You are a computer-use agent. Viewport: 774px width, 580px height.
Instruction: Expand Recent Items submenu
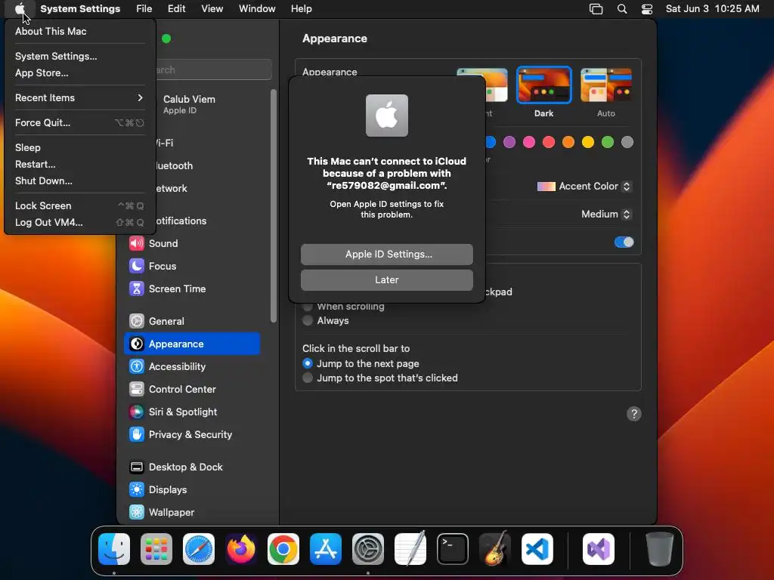click(x=79, y=97)
